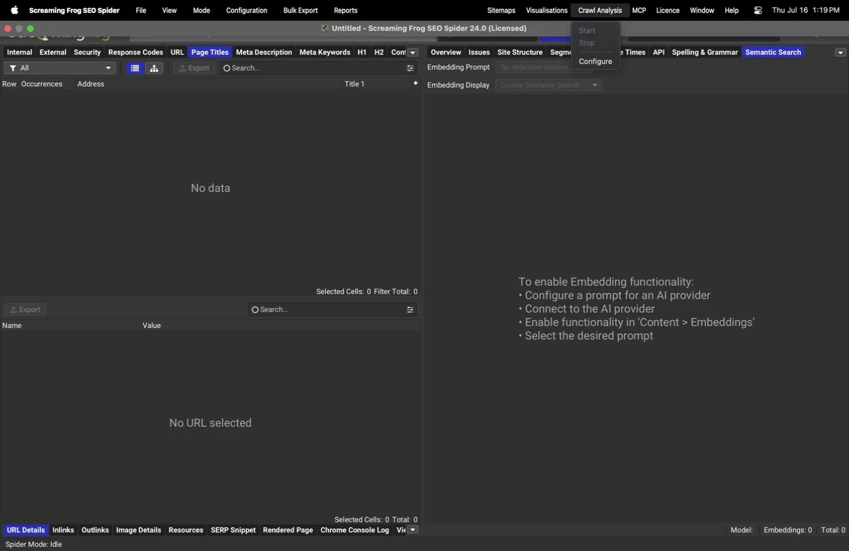Select the H1 tab
The image size is (849, 551).
(362, 53)
